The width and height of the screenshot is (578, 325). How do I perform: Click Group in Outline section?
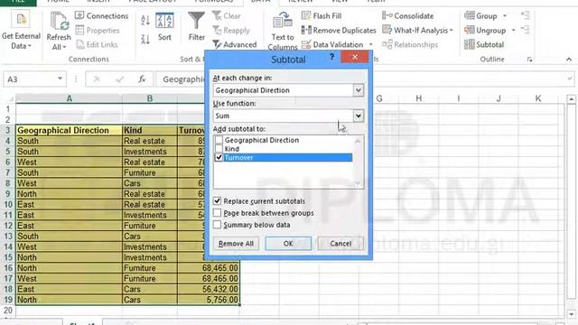[481, 16]
